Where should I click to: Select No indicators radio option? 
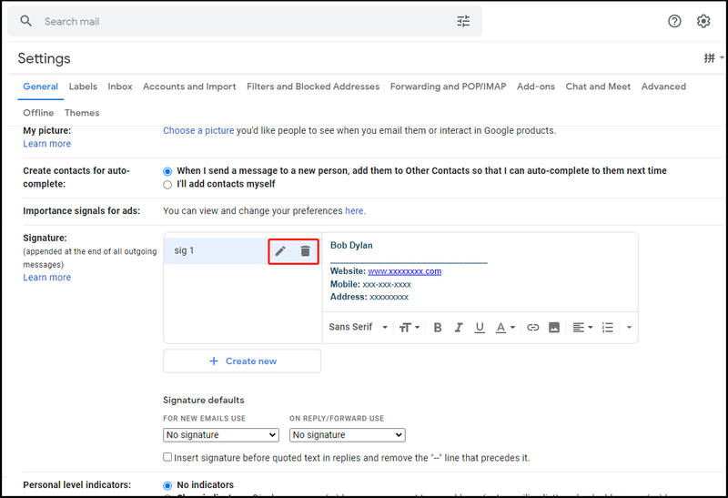(167, 485)
